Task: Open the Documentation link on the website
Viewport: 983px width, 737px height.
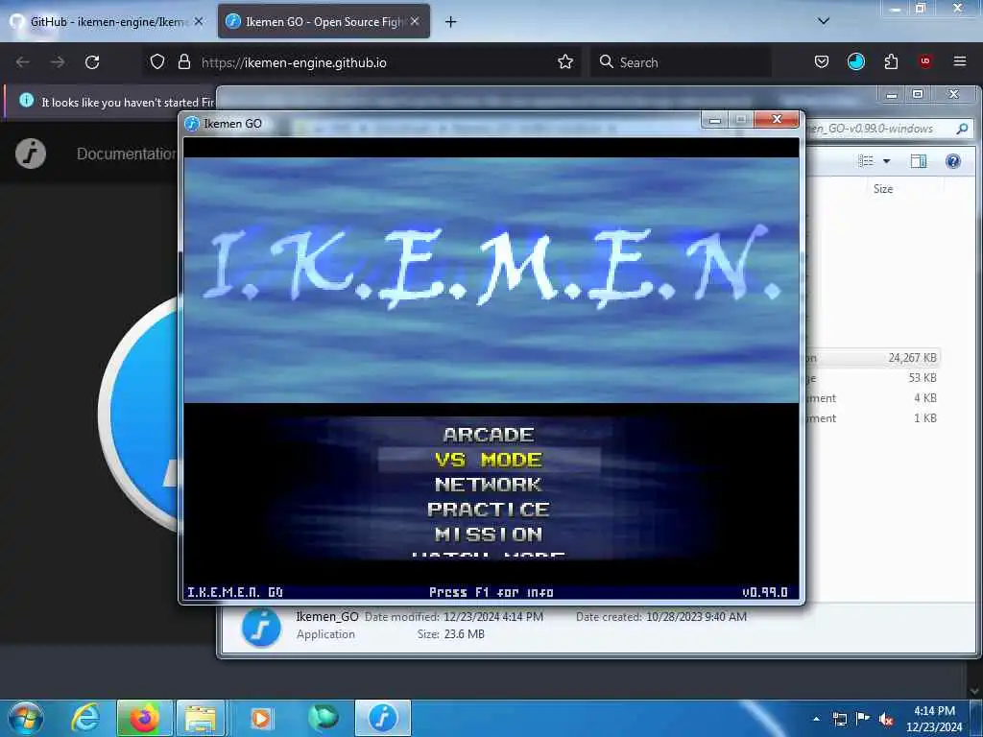Action: 127,154
